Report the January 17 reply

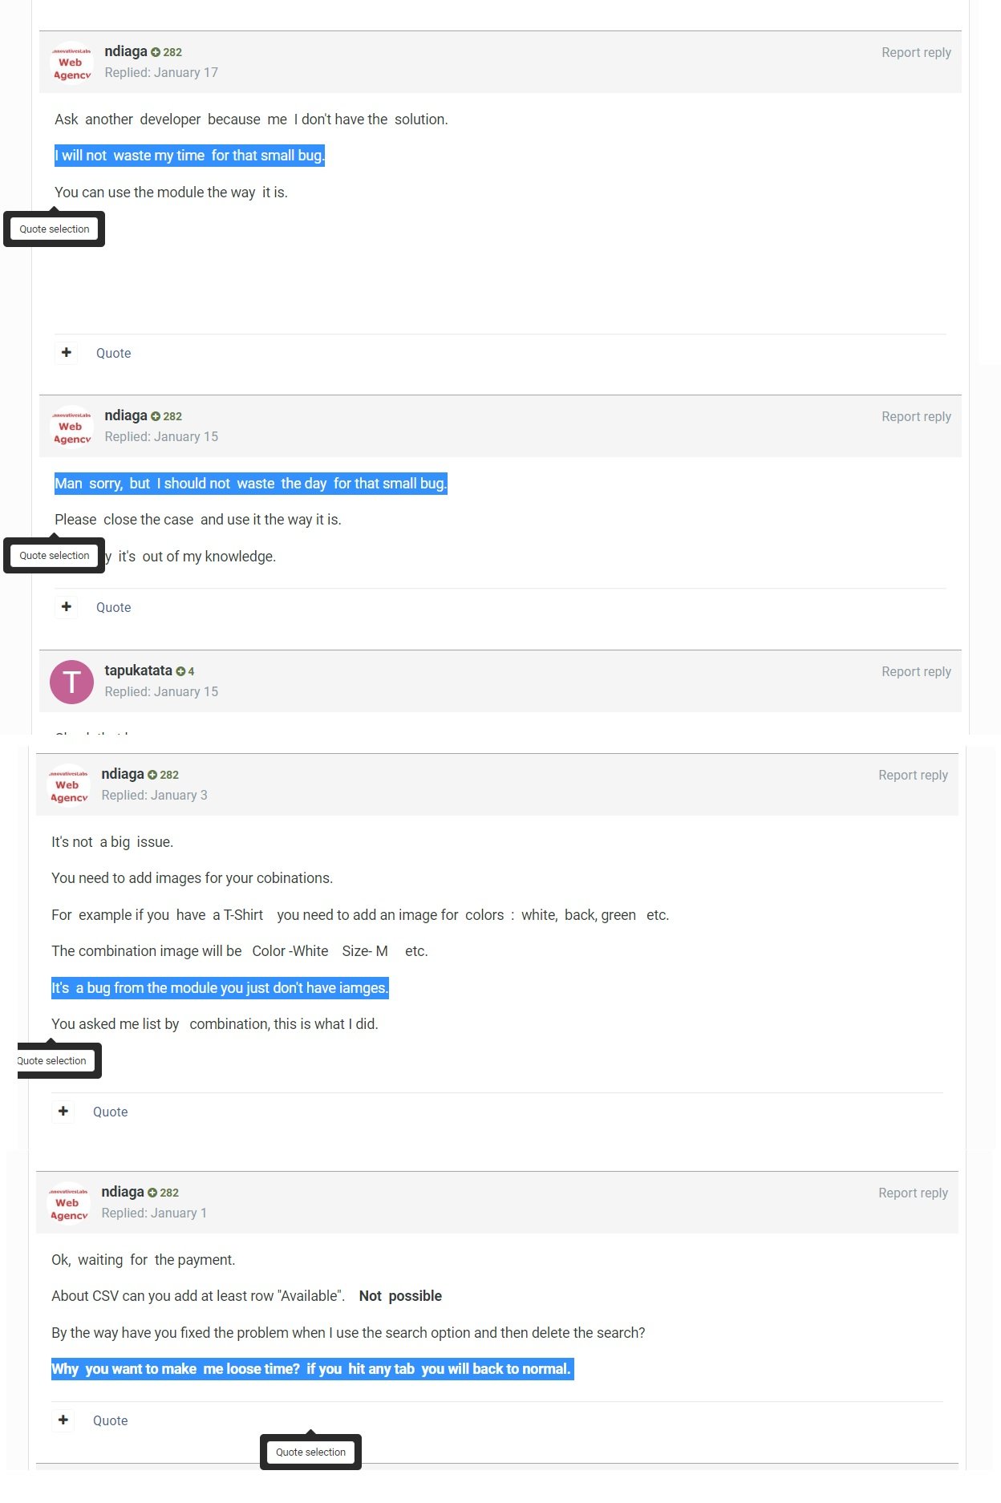click(916, 52)
